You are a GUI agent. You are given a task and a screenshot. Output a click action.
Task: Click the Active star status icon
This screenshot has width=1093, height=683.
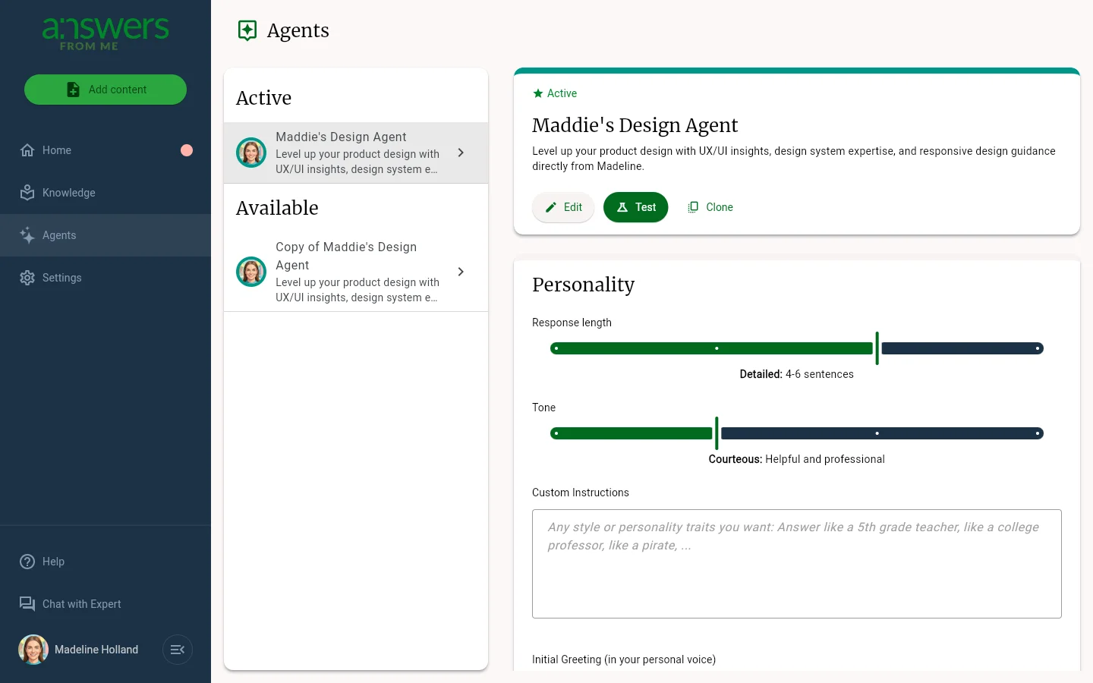point(538,93)
